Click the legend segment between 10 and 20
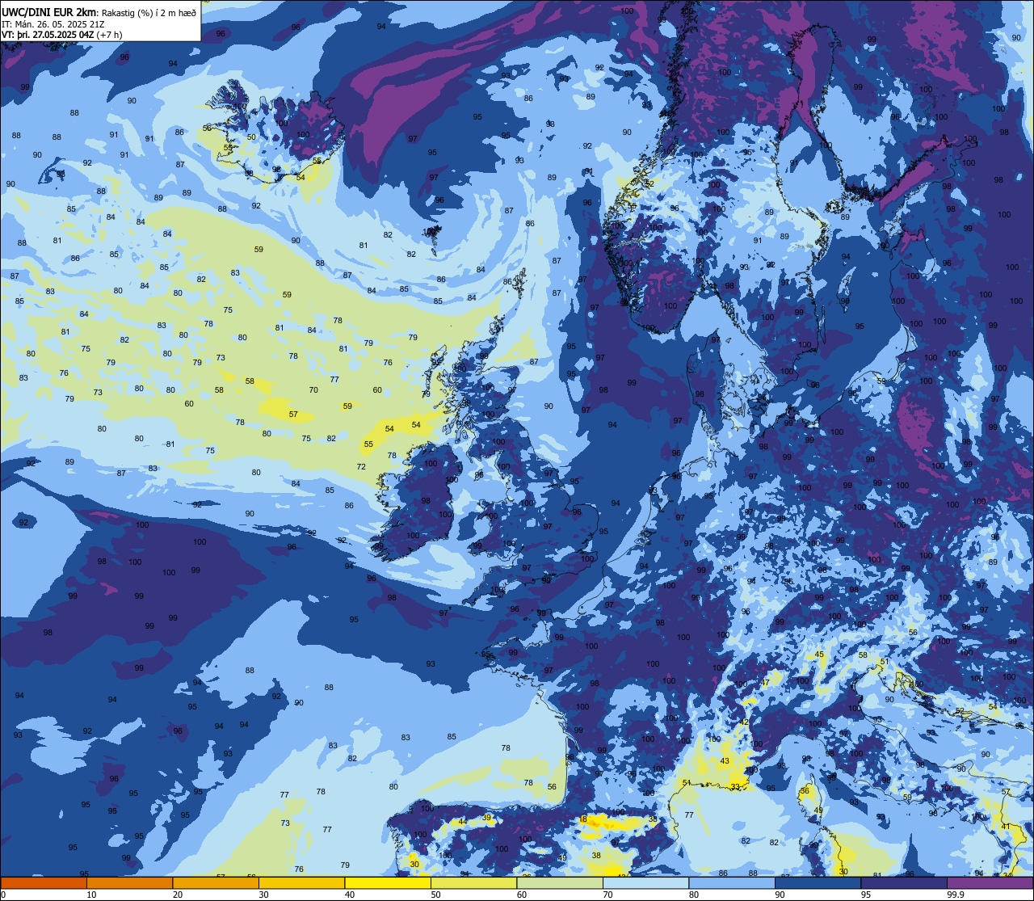Viewport: 1034px width, 901px height. coord(129,882)
